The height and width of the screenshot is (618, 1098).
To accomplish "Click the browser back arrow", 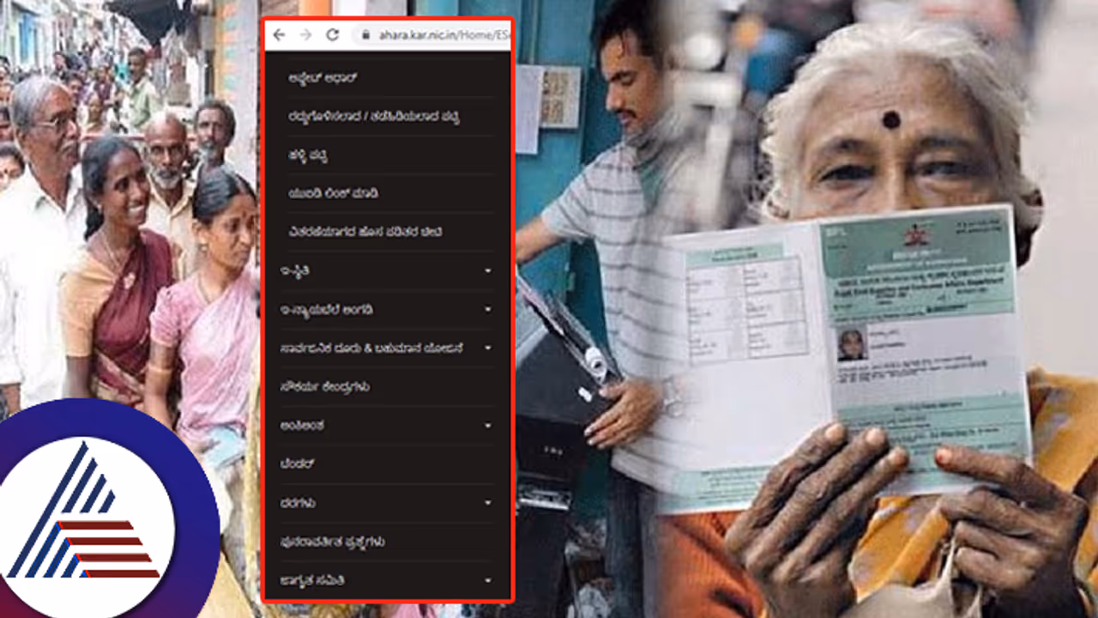I will click(x=279, y=35).
